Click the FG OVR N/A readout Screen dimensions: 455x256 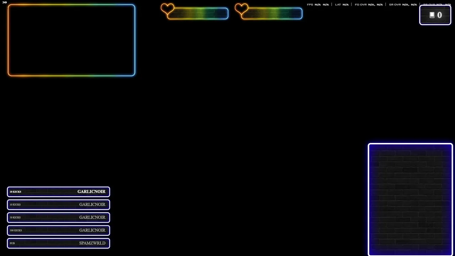coord(369,5)
